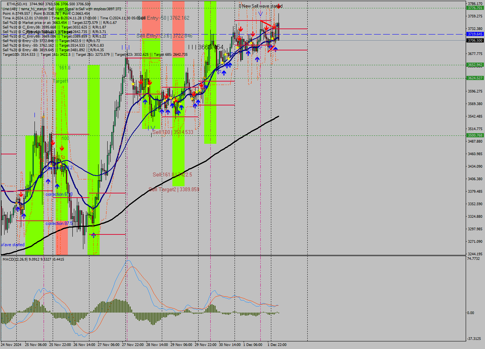The height and width of the screenshot is (349, 485).
Task: Click the blue 3719.645 price tag
Action: 475,34
